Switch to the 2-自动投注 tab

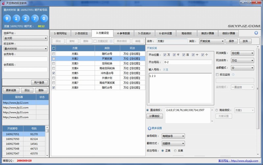point(81,33)
